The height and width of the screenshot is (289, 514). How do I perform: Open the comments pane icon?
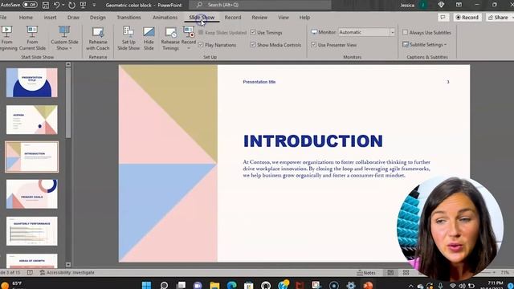[x=443, y=18]
